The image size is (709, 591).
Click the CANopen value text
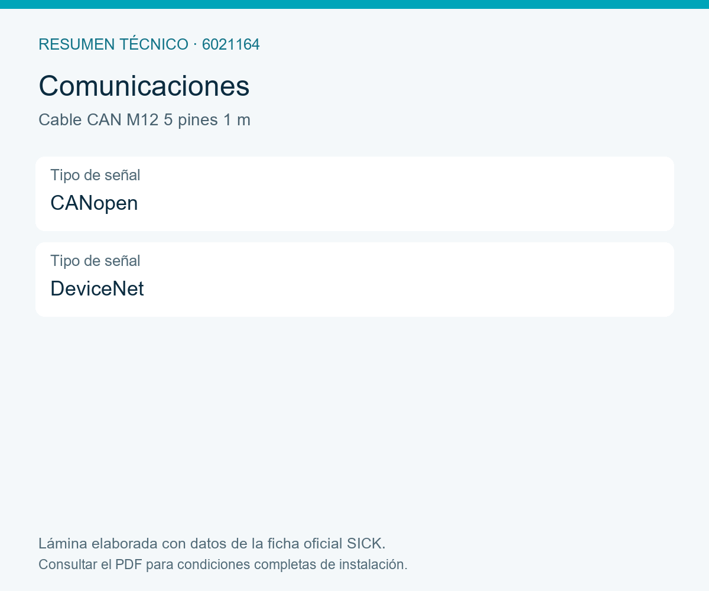[x=94, y=203]
